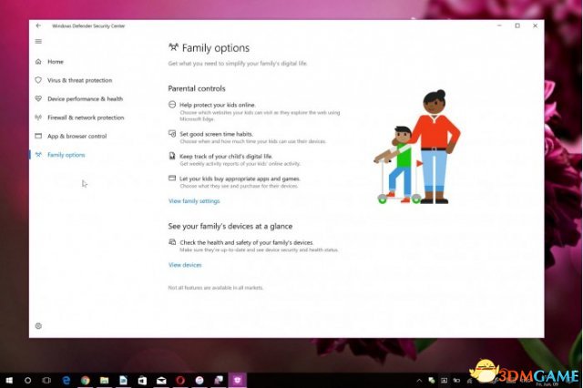Open Microsoft Store from taskbar
Image resolution: width=583 pixels, height=388 pixels.
pyautogui.click(x=142, y=380)
